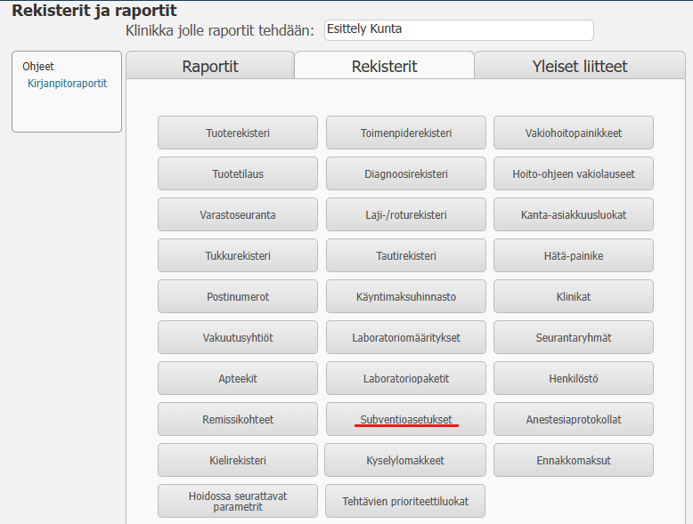This screenshot has width=693, height=524.
Task: Select the Rekisterit tab
Action: pos(384,66)
